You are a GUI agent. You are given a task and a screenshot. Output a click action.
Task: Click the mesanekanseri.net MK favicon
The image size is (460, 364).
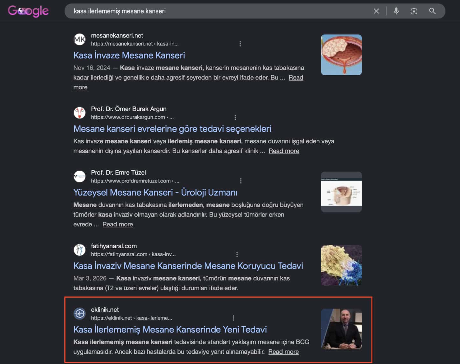point(80,39)
